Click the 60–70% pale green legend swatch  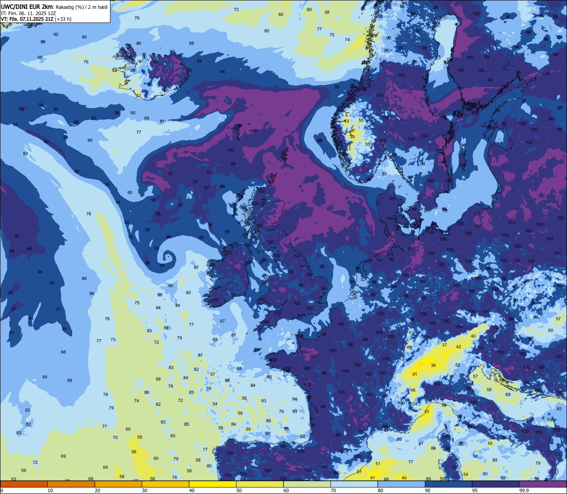[x=307, y=484]
